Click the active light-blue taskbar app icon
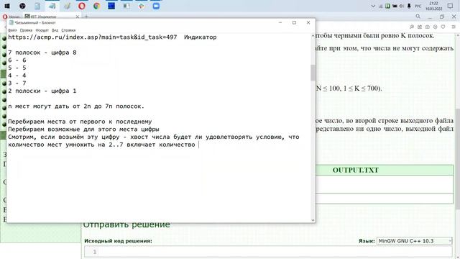This screenshot has width=460, height=259. click(x=52, y=6)
